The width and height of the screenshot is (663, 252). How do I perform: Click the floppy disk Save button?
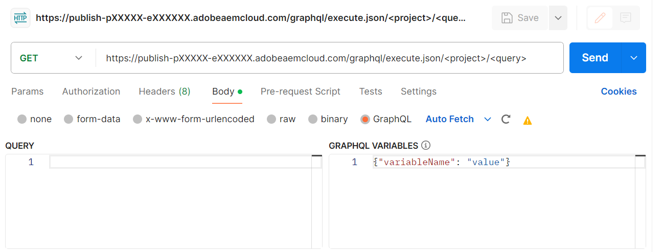click(520, 18)
